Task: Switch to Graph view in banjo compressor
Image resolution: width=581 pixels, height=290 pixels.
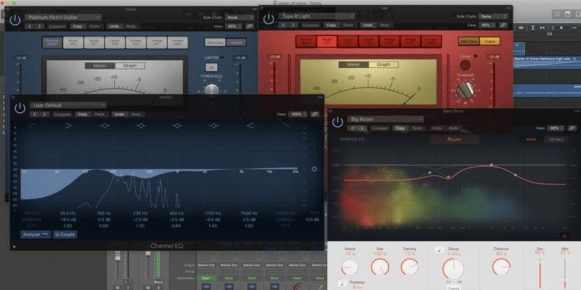Action: point(130,65)
